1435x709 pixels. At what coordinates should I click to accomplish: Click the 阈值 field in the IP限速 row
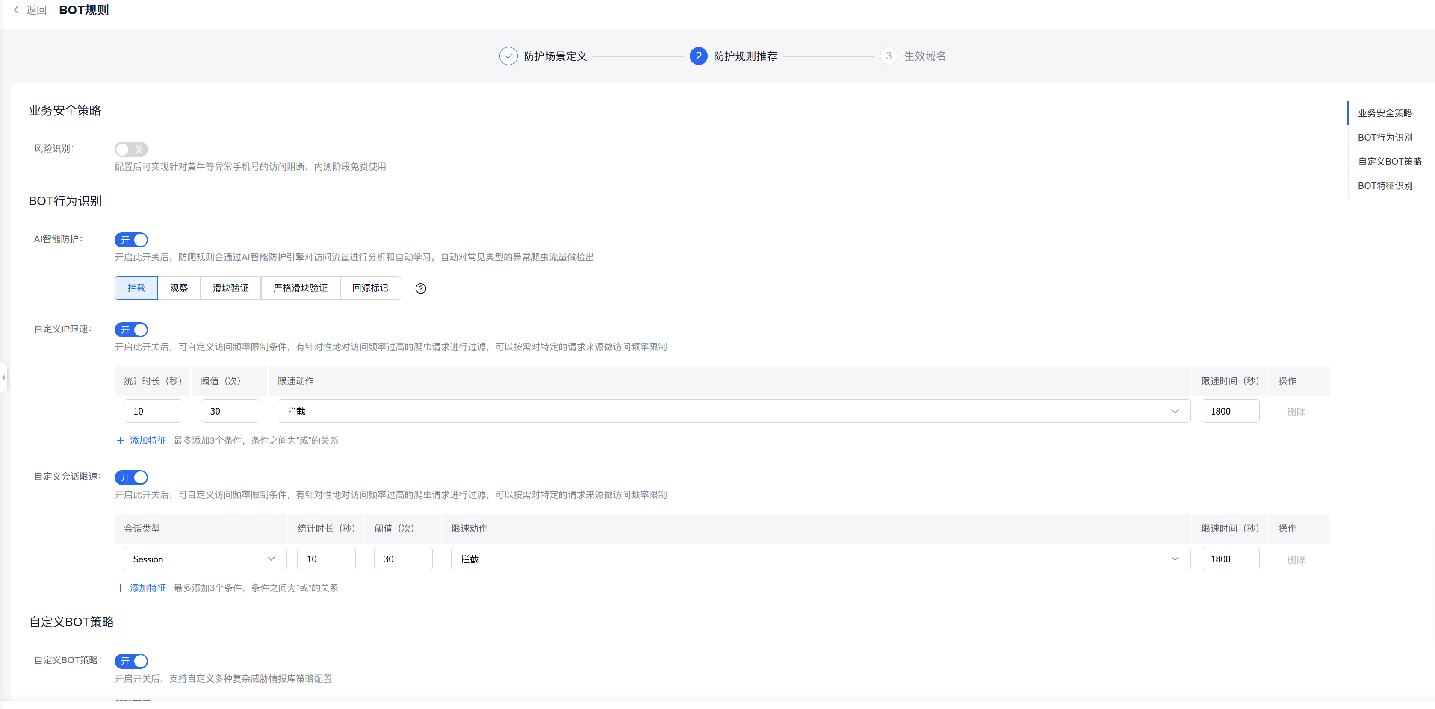(x=230, y=411)
